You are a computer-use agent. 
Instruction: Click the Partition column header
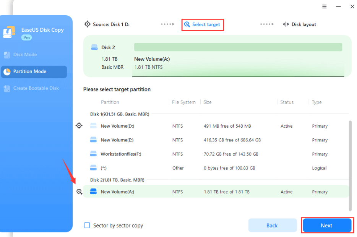[110, 102]
